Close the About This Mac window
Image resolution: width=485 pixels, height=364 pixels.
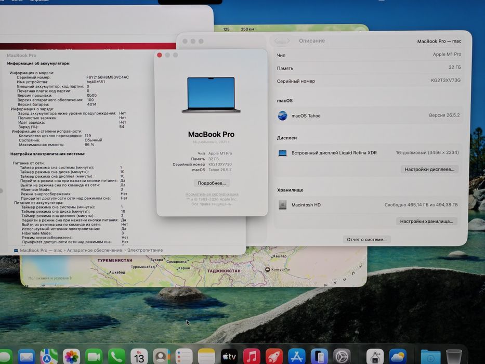159,55
